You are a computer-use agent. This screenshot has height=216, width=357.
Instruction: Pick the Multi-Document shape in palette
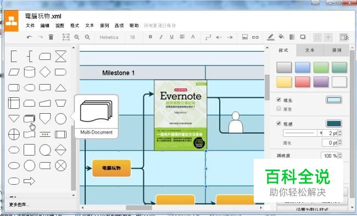click(x=29, y=119)
